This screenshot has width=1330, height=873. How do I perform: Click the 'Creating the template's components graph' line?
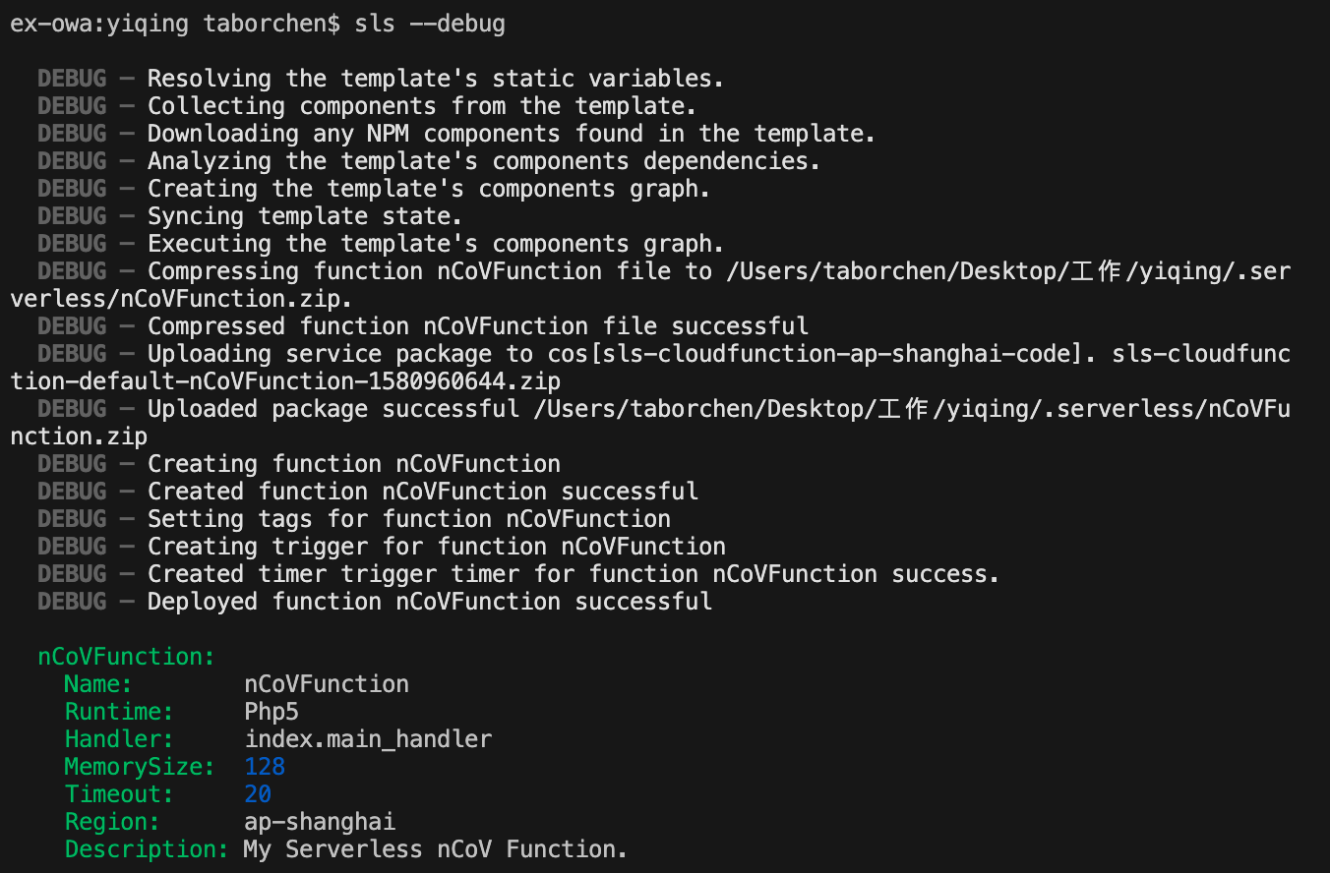click(x=429, y=189)
